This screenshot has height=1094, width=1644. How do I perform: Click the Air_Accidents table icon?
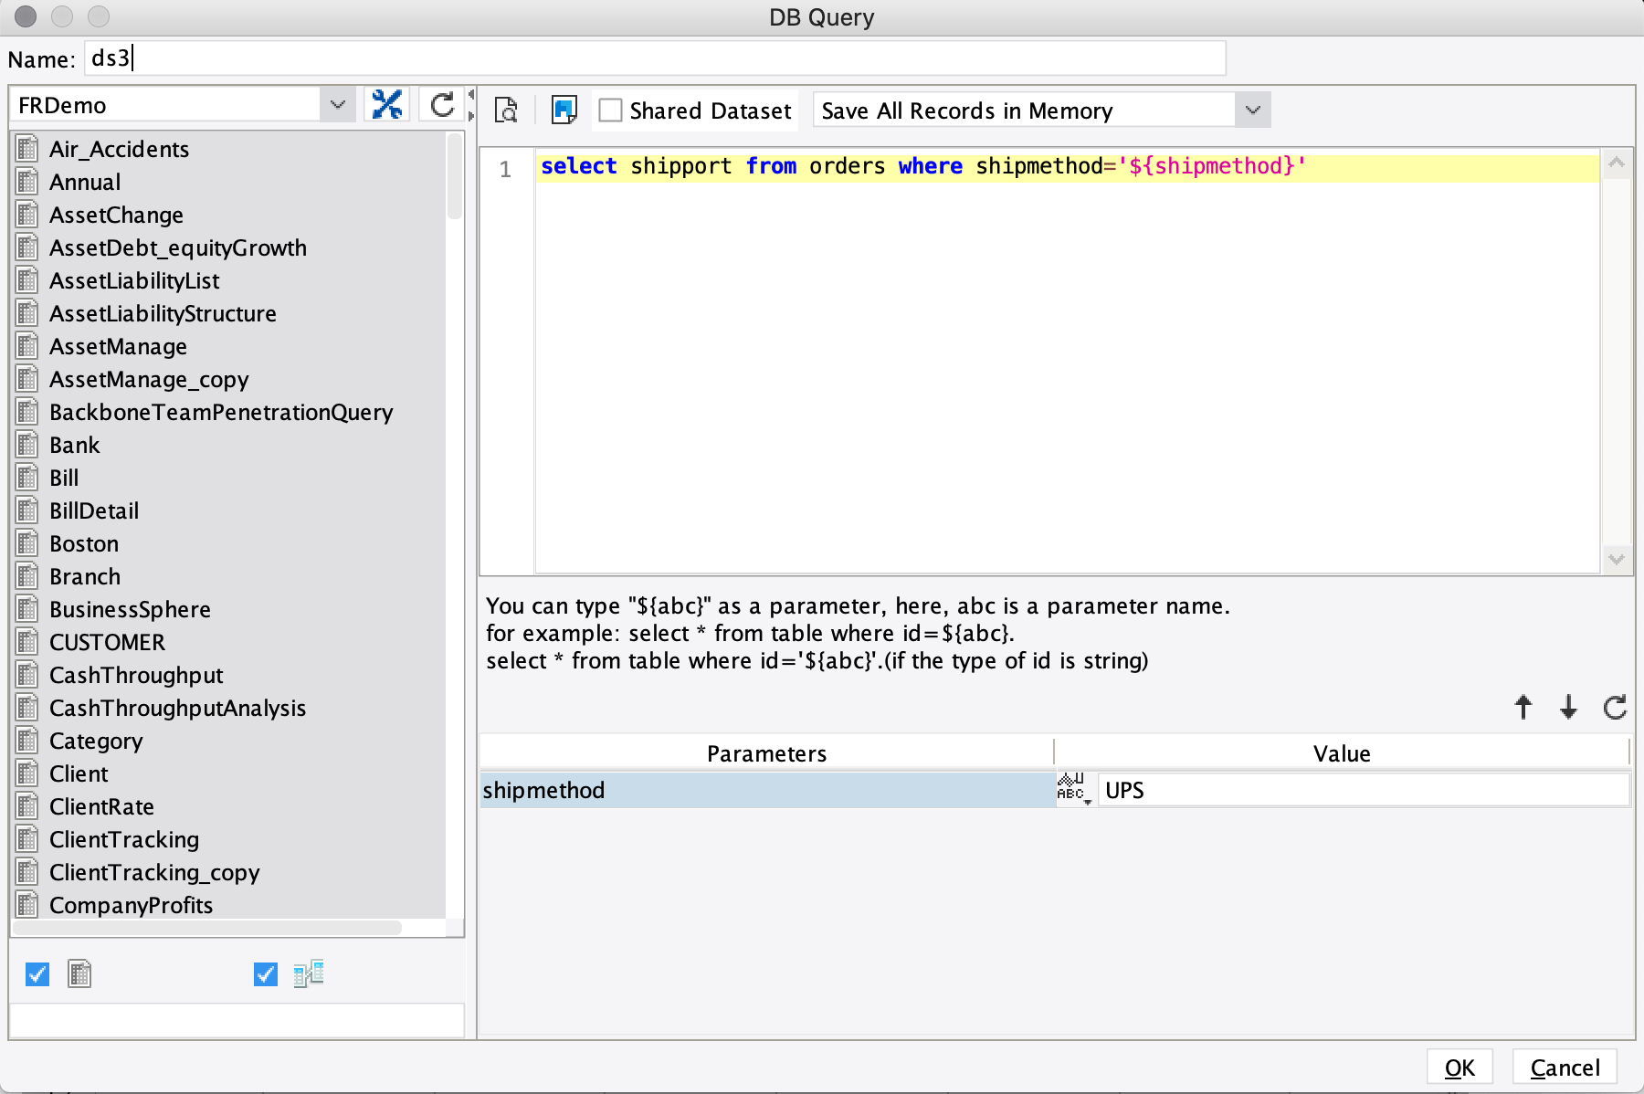click(27, 148)
